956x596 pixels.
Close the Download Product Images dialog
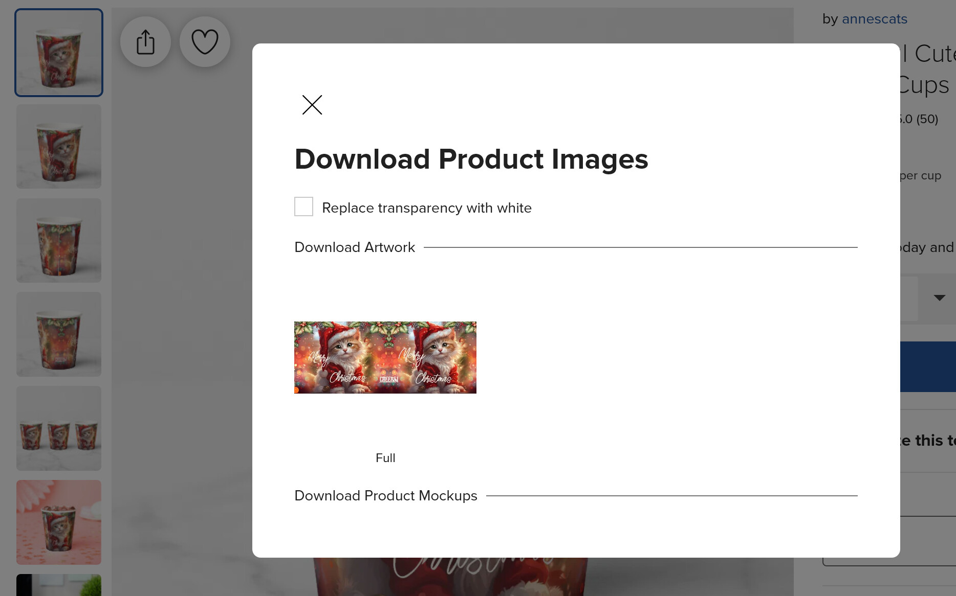point(312,105)
